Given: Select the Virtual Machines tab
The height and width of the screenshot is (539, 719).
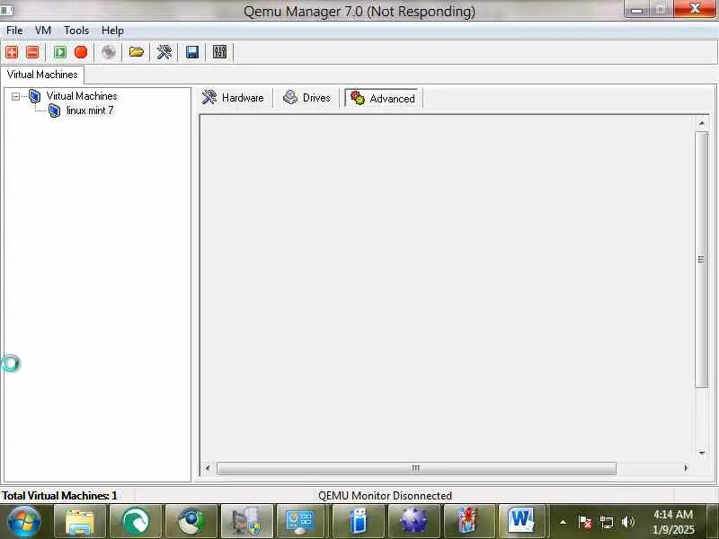Looking at the screenshot, I should coord(42,75).
